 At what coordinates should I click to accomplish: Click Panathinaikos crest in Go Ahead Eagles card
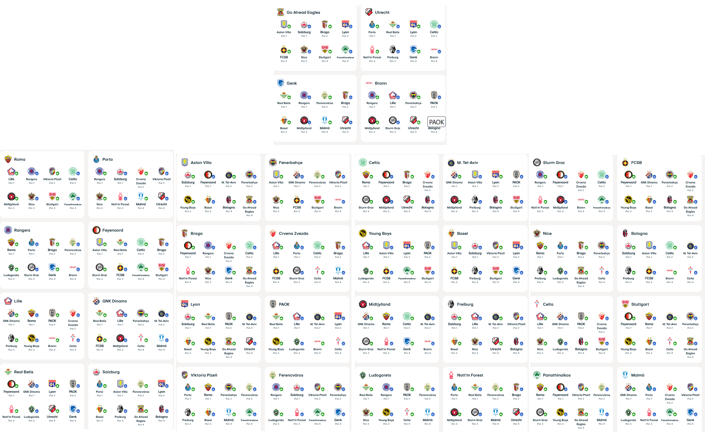click(x=345, y=50)
